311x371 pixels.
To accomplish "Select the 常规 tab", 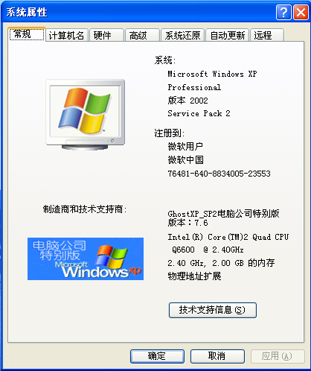I will [x=27, y=34].
